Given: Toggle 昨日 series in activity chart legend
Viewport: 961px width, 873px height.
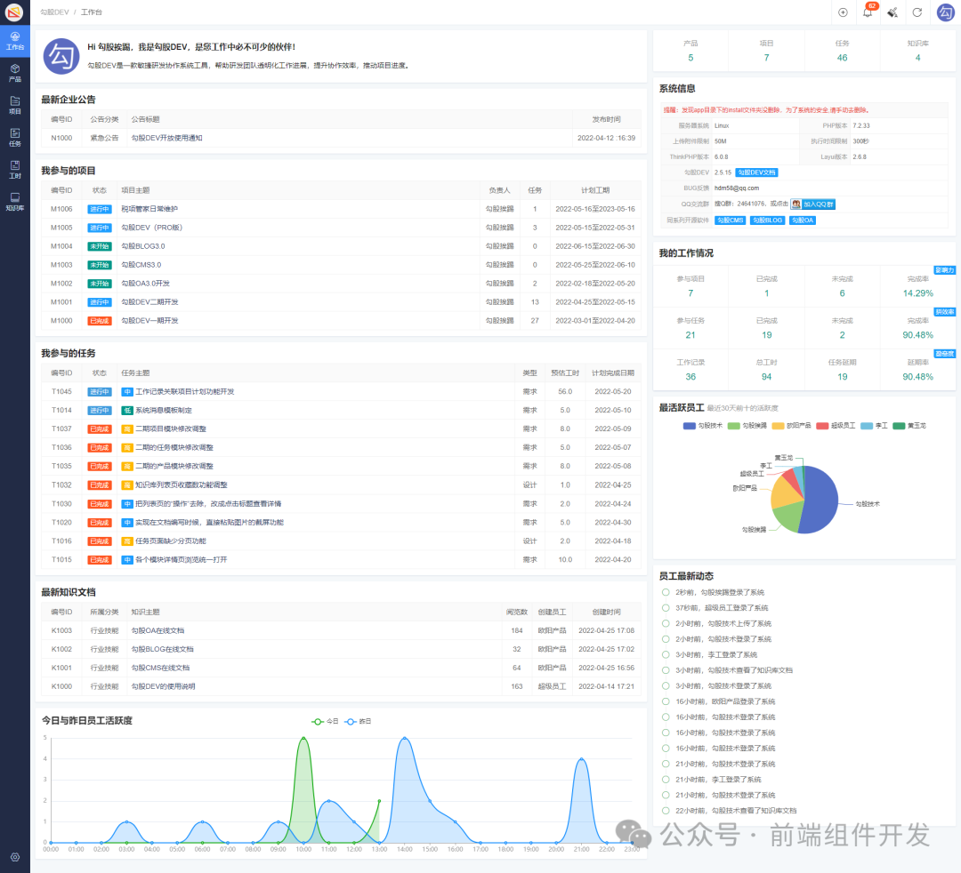Looking at the screenshot, I should [x=358, y=722].
